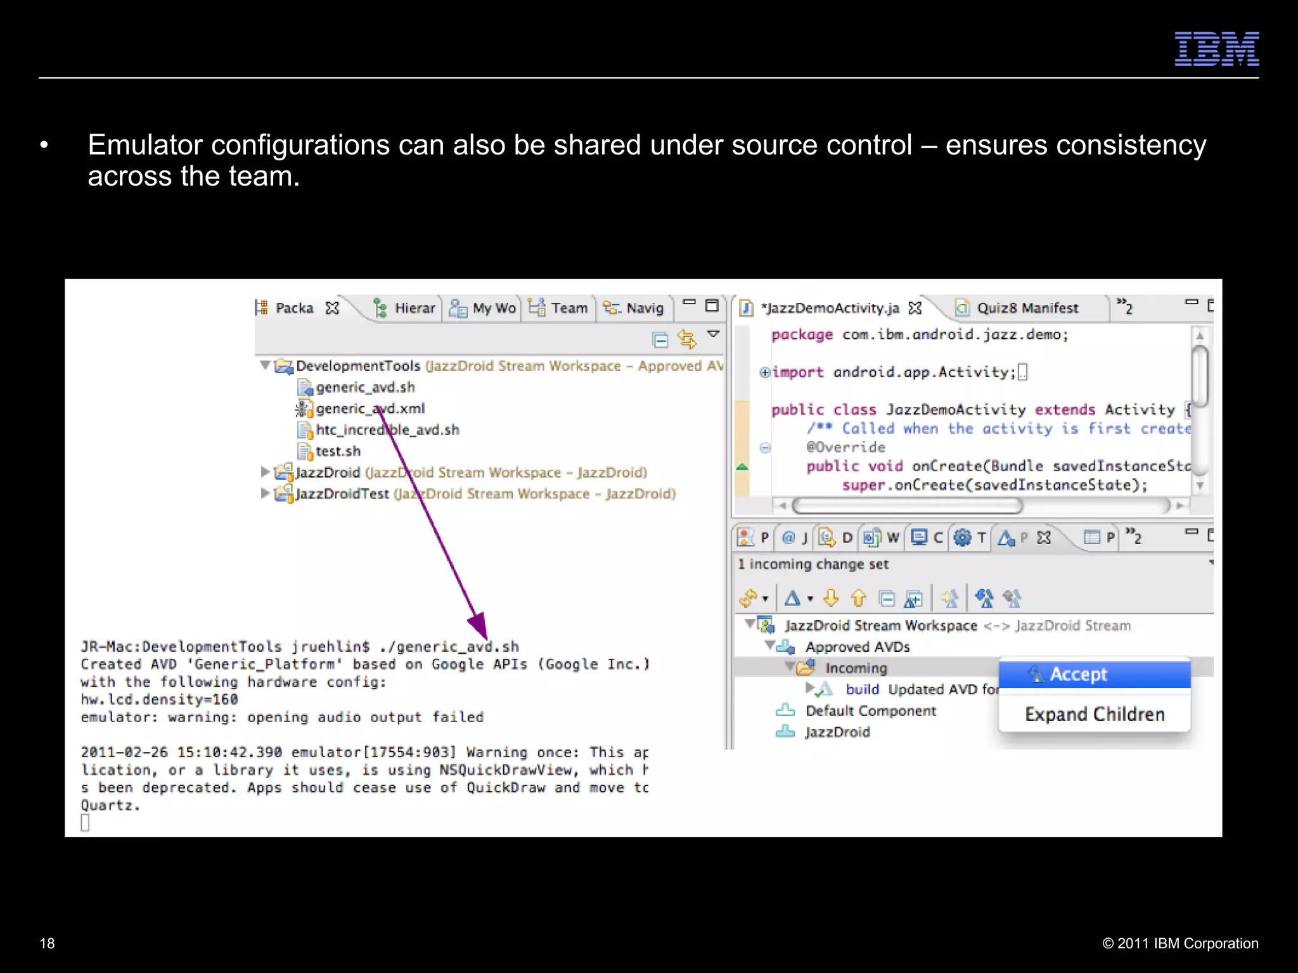The image size is (1298, 973).
Task: Close the JazzDemoActivity.ja editor tab
Action: point(915,308)
